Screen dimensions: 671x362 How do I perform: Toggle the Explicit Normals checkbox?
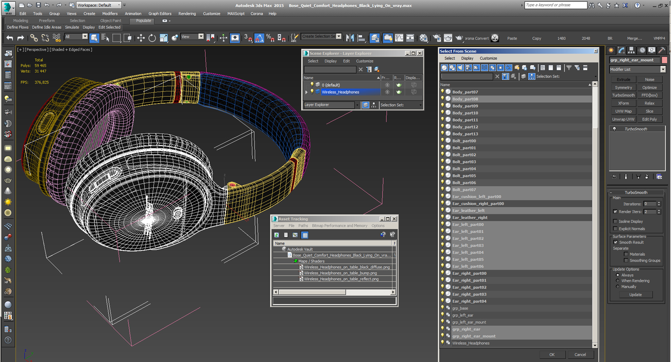[x=615, y=229]
